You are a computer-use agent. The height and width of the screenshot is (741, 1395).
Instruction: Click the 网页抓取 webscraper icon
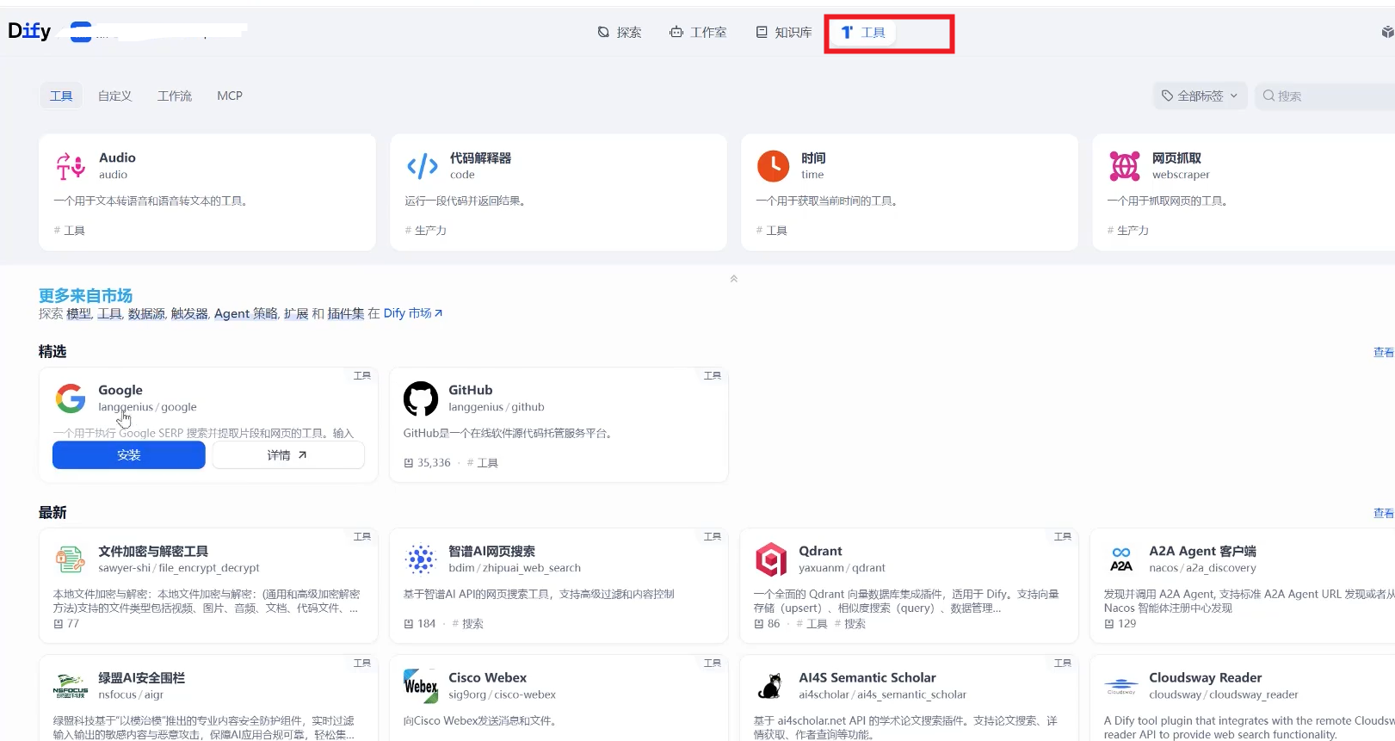coord(1124,165)
